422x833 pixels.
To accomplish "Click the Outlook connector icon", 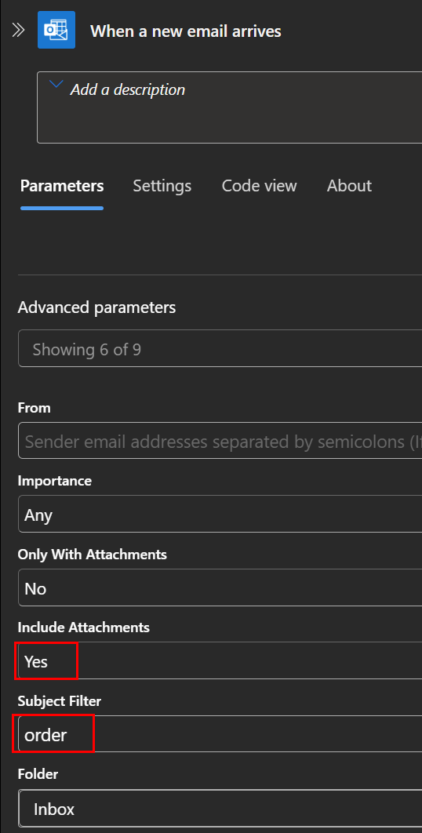I will 56,31.
